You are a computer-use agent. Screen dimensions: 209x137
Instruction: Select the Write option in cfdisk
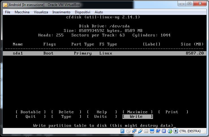click(x=137, y=116)
